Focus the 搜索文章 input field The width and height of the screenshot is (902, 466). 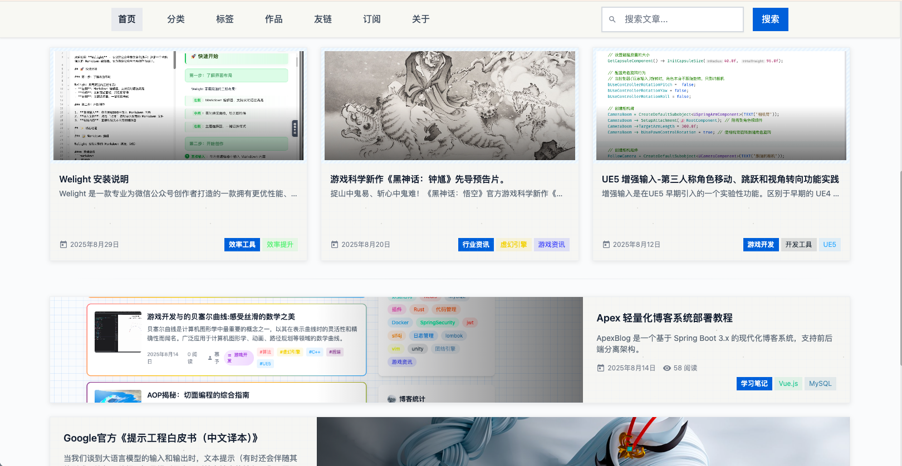679,19
